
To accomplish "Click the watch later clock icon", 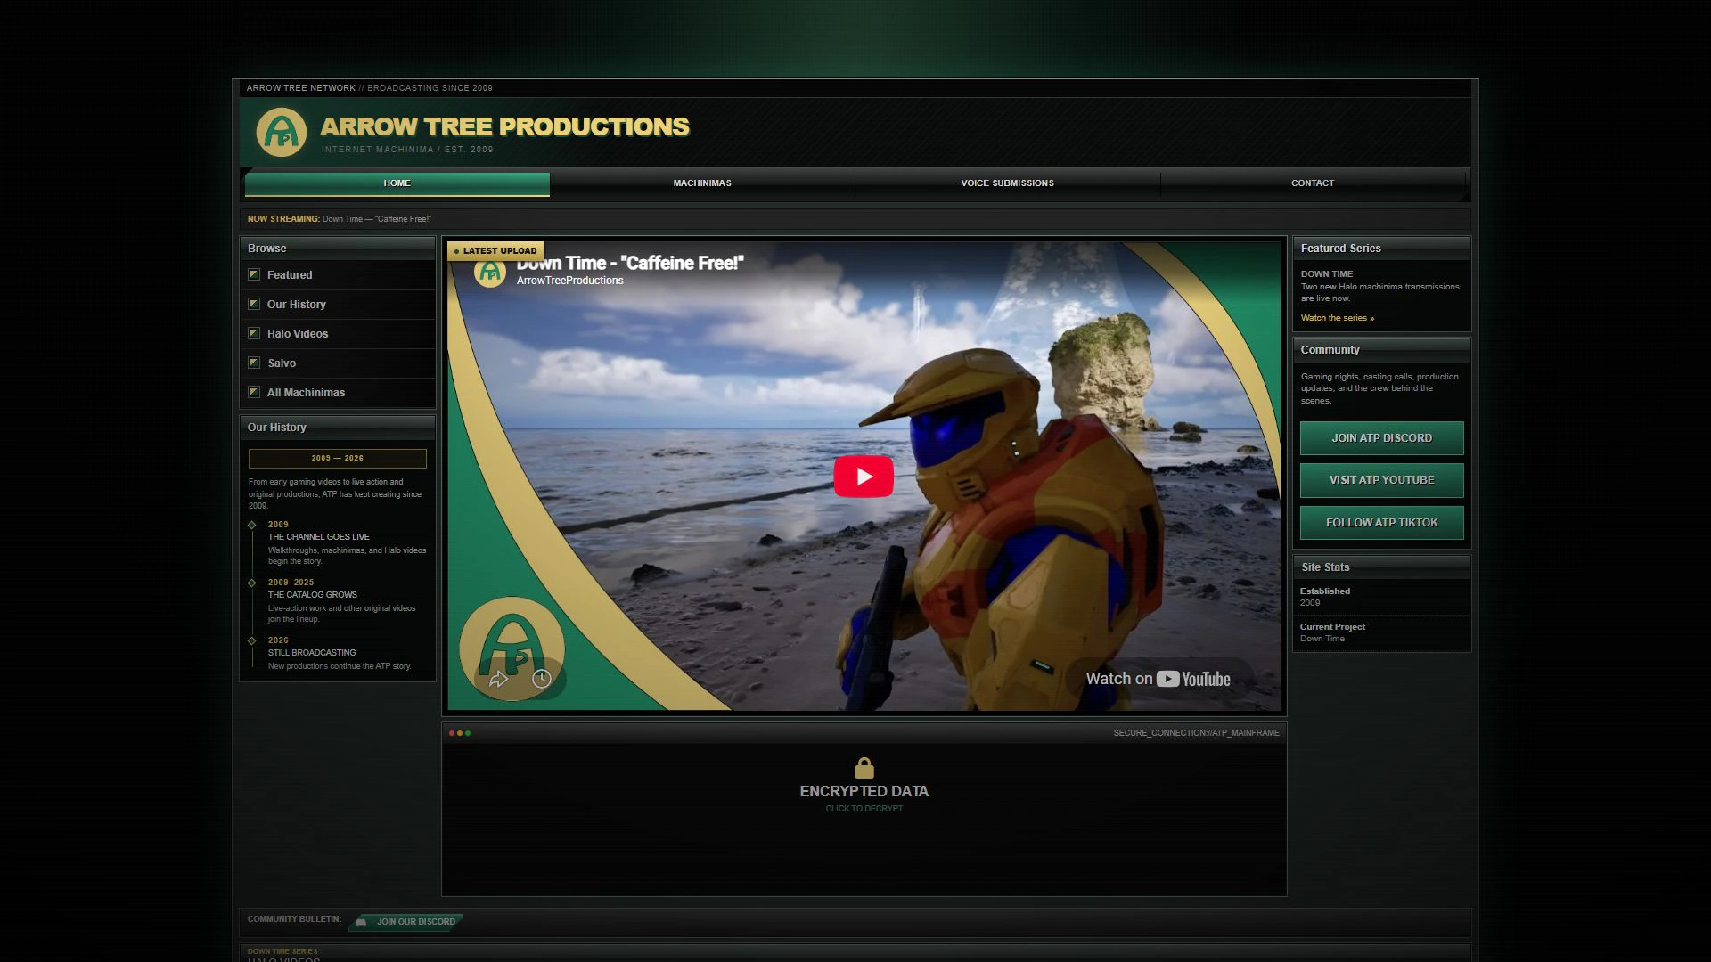I will (x=542, y=680).
